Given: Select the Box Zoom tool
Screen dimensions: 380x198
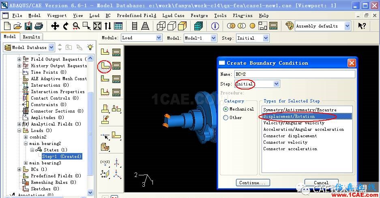Looking at the screenshot, I should (x=86, y=26).
